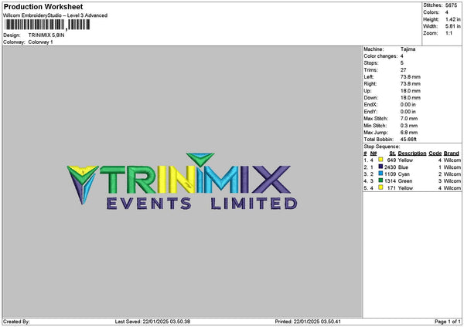Click the stitches count '5875'
This screenshot has width=464, height=327.
point(451,5)
